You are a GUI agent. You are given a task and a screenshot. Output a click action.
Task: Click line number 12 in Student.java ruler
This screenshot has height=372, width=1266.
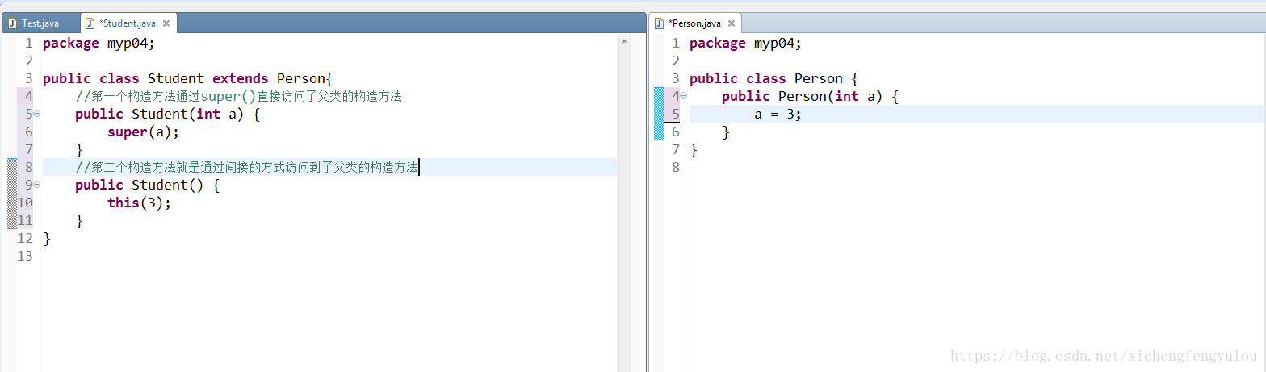click(25, 238)
